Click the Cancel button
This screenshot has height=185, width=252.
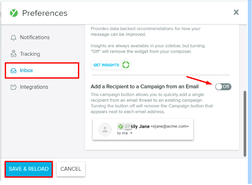[x=71, y=169]
